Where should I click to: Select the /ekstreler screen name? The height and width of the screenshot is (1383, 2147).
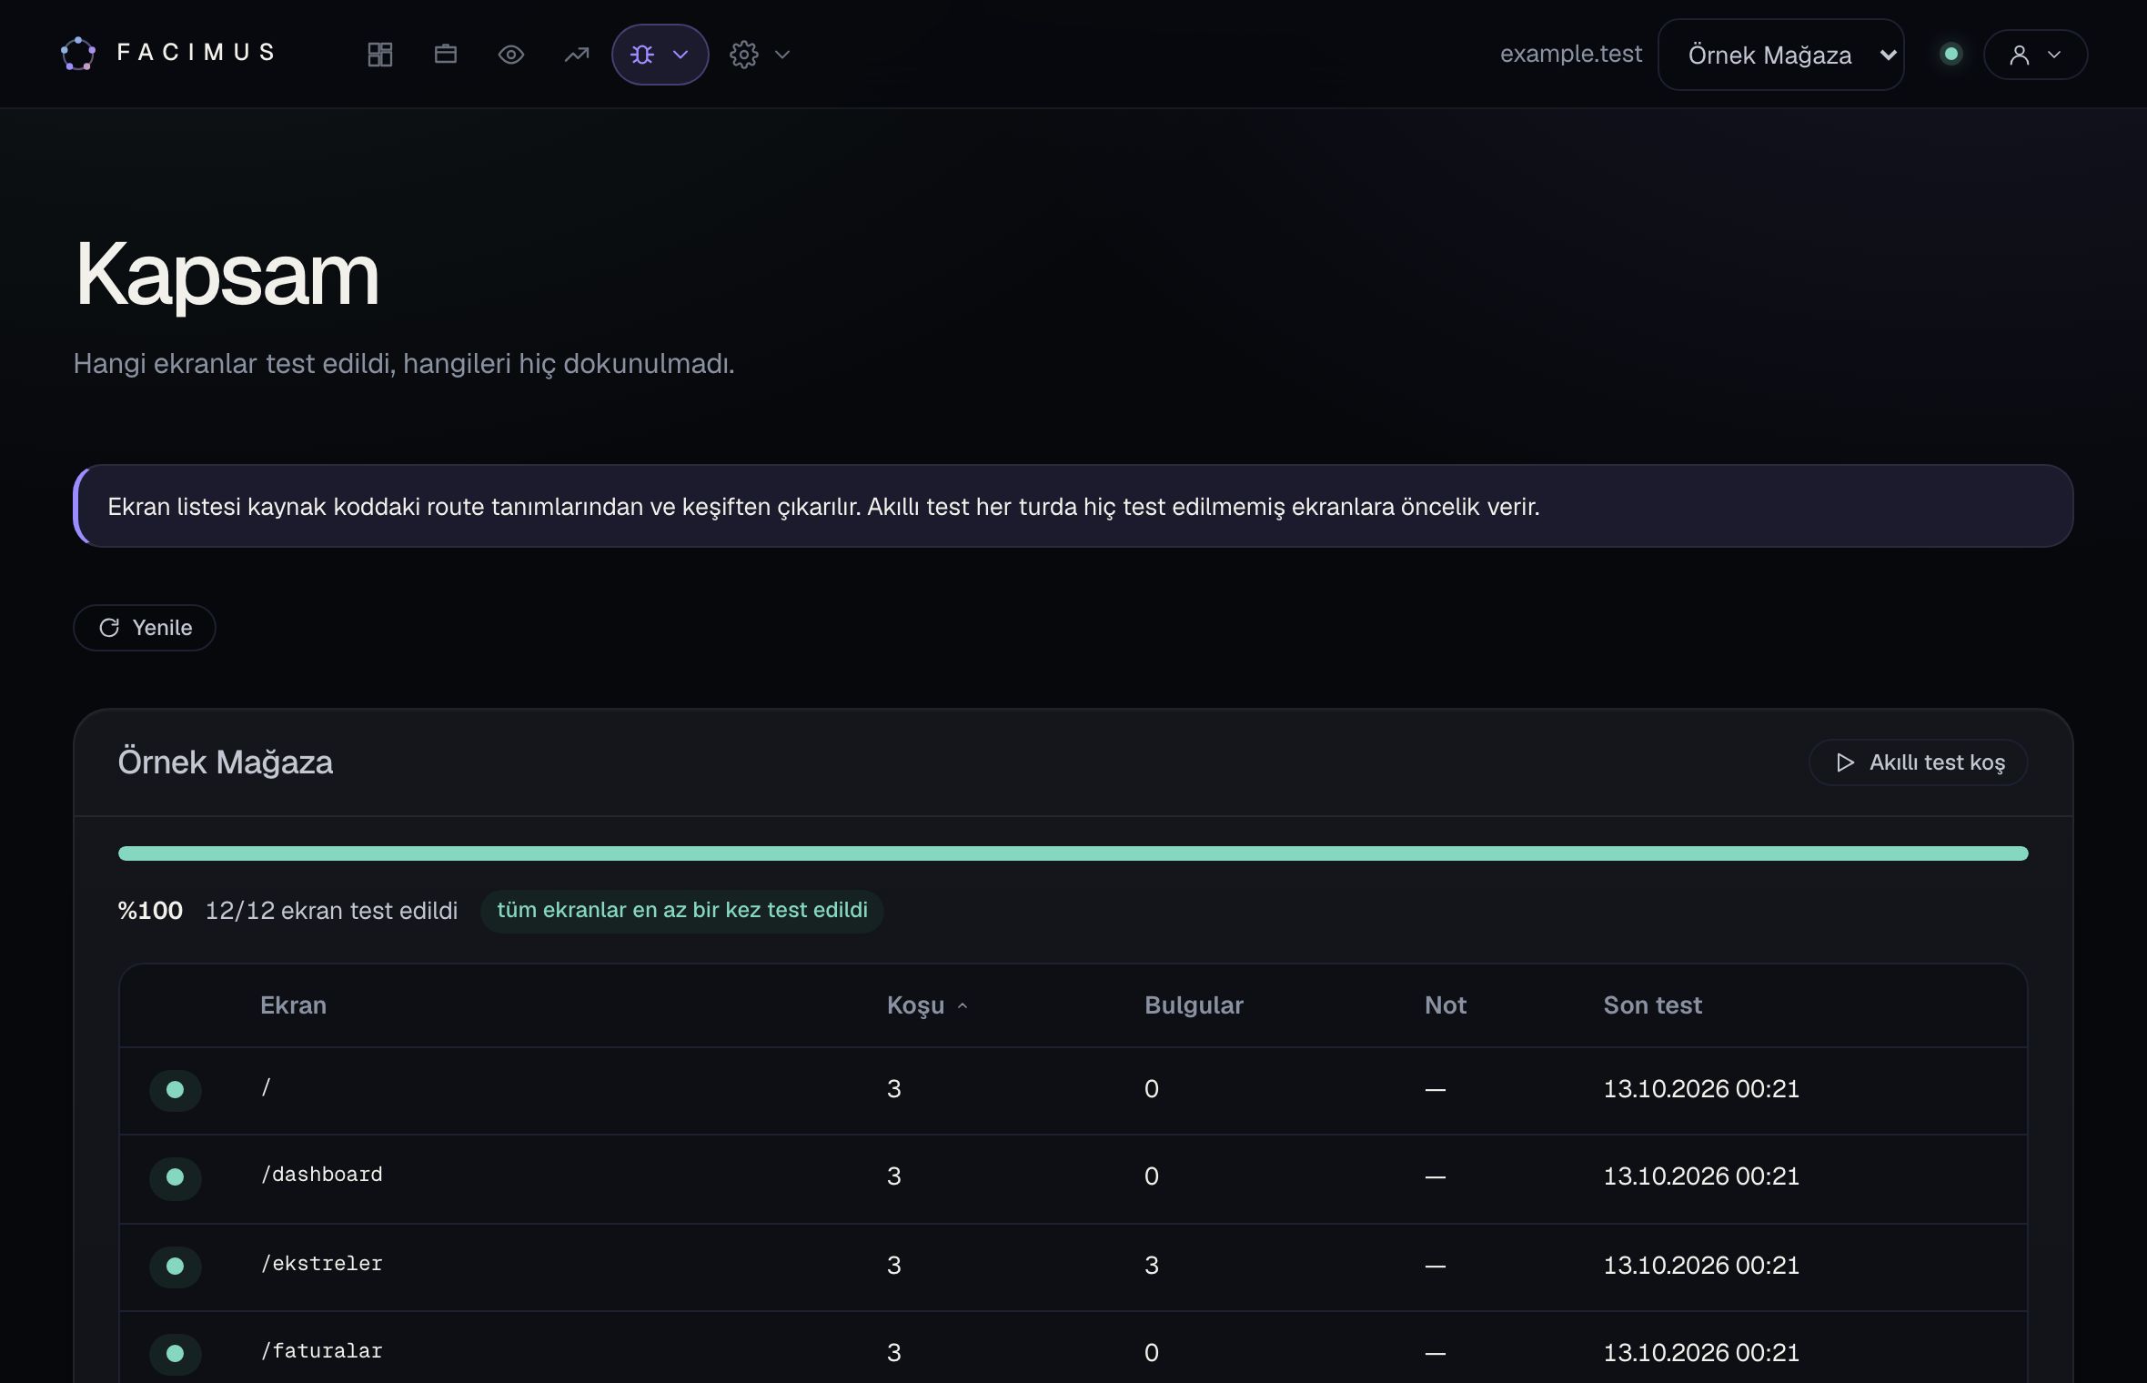322,1264
